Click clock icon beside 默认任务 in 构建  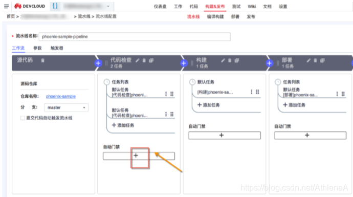click(x=192, y=82)
